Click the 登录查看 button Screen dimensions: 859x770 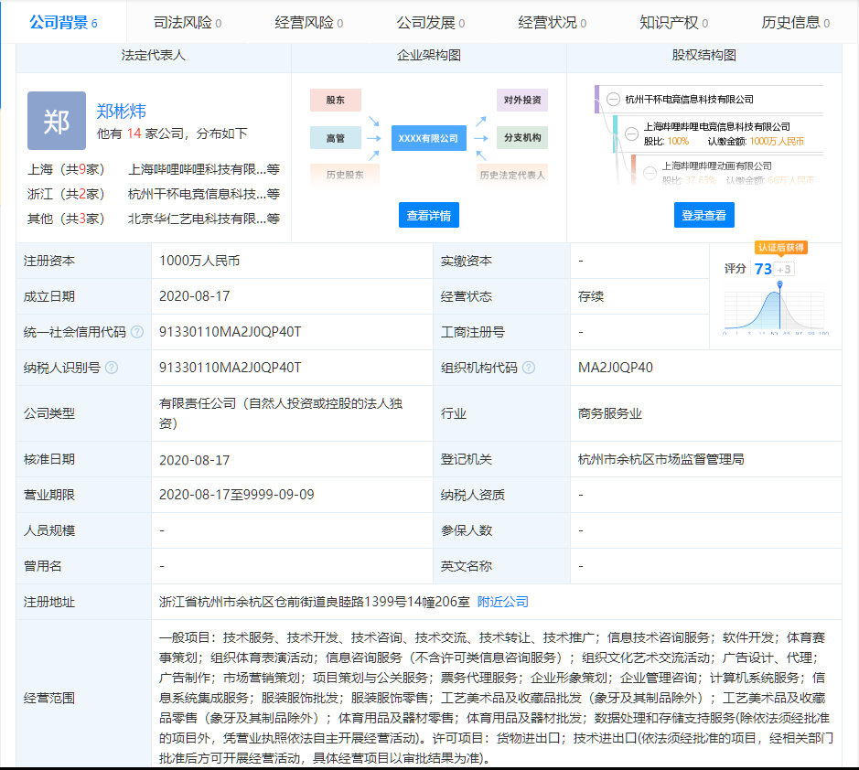coord(704,215)
